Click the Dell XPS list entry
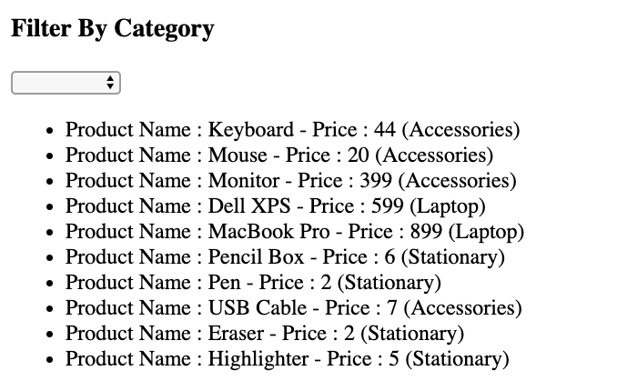The width and height of the screenshot is (617, 391). [x=275, y=206]
